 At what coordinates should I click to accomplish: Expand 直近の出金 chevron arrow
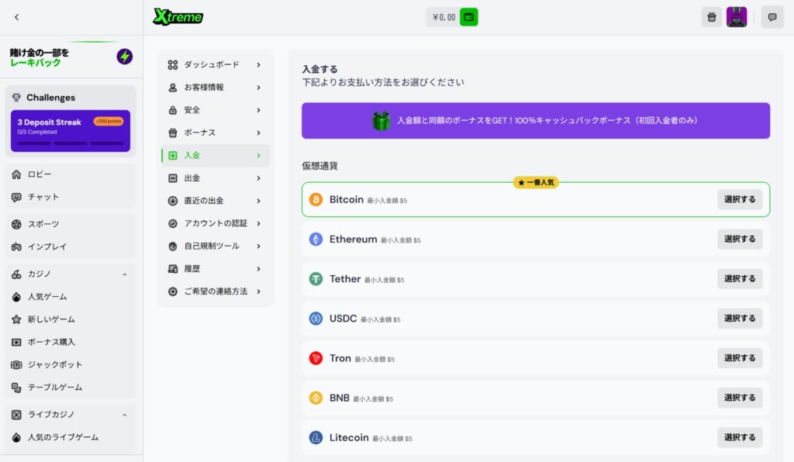[259, 201]
